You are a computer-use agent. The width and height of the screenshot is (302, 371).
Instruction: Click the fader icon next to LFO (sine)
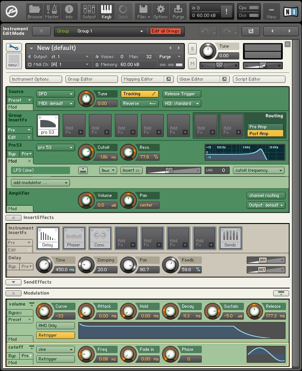(83, 170)
